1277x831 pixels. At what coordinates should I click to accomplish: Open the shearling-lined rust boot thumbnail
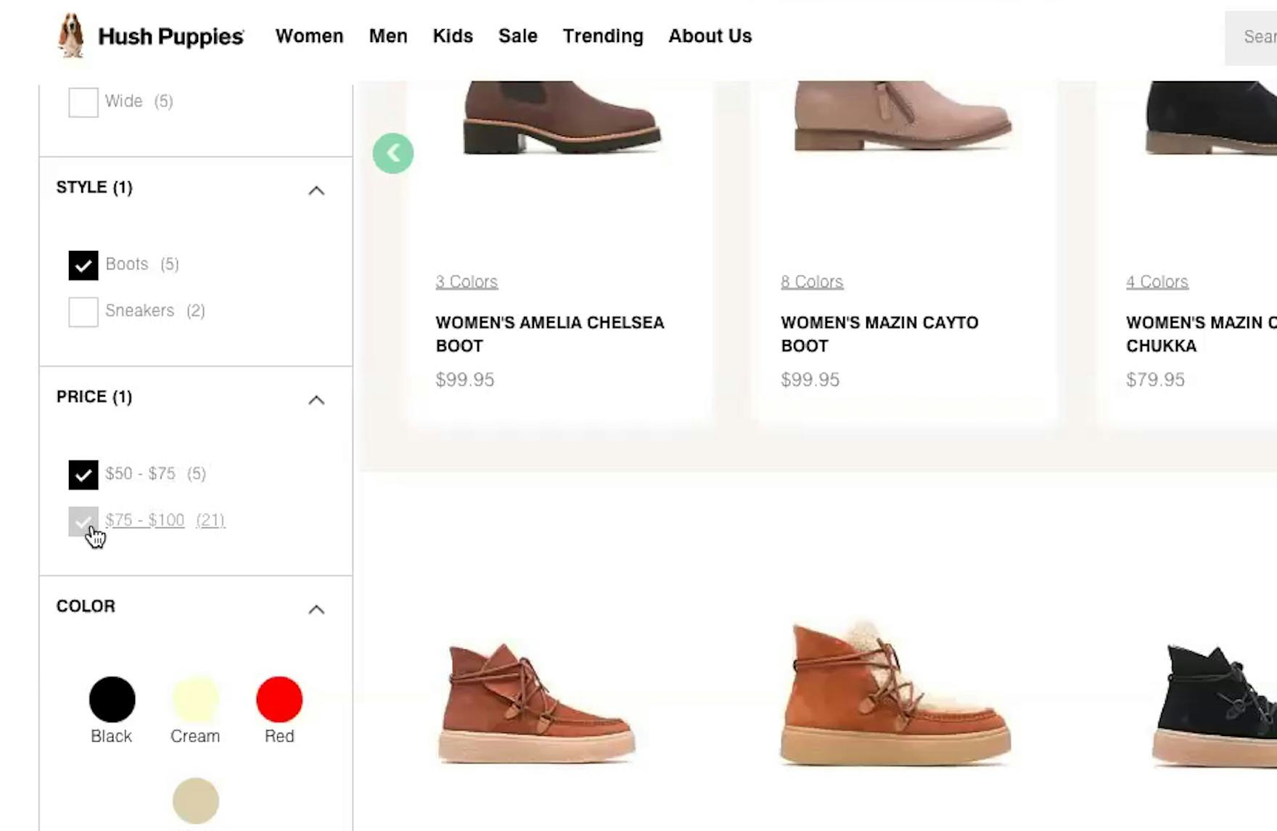pos(894,695)
